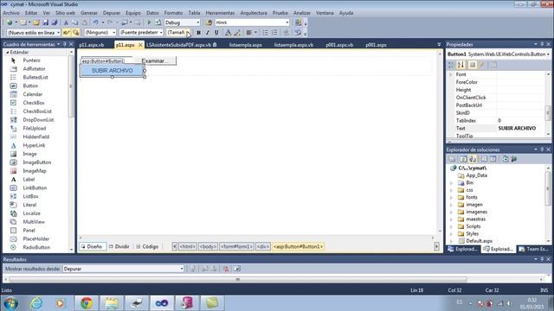
Task: Sort properties alphabetically in Propiedades panel
Action: [461, 65]
